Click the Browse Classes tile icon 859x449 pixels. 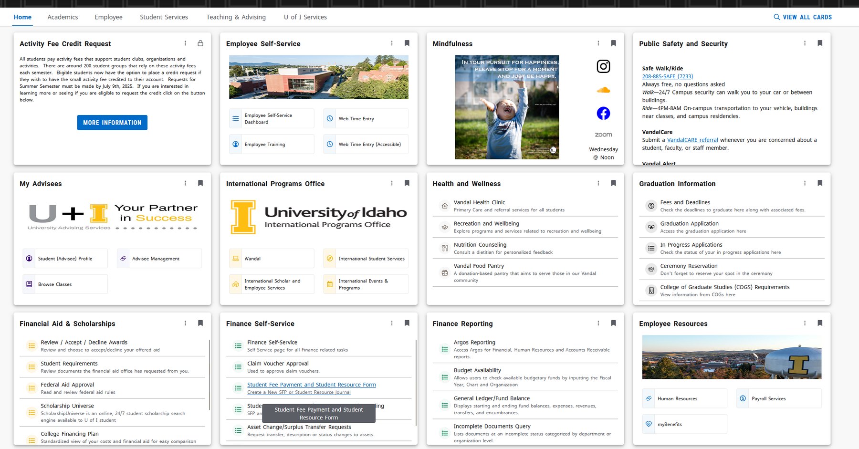tap(29, 284)
